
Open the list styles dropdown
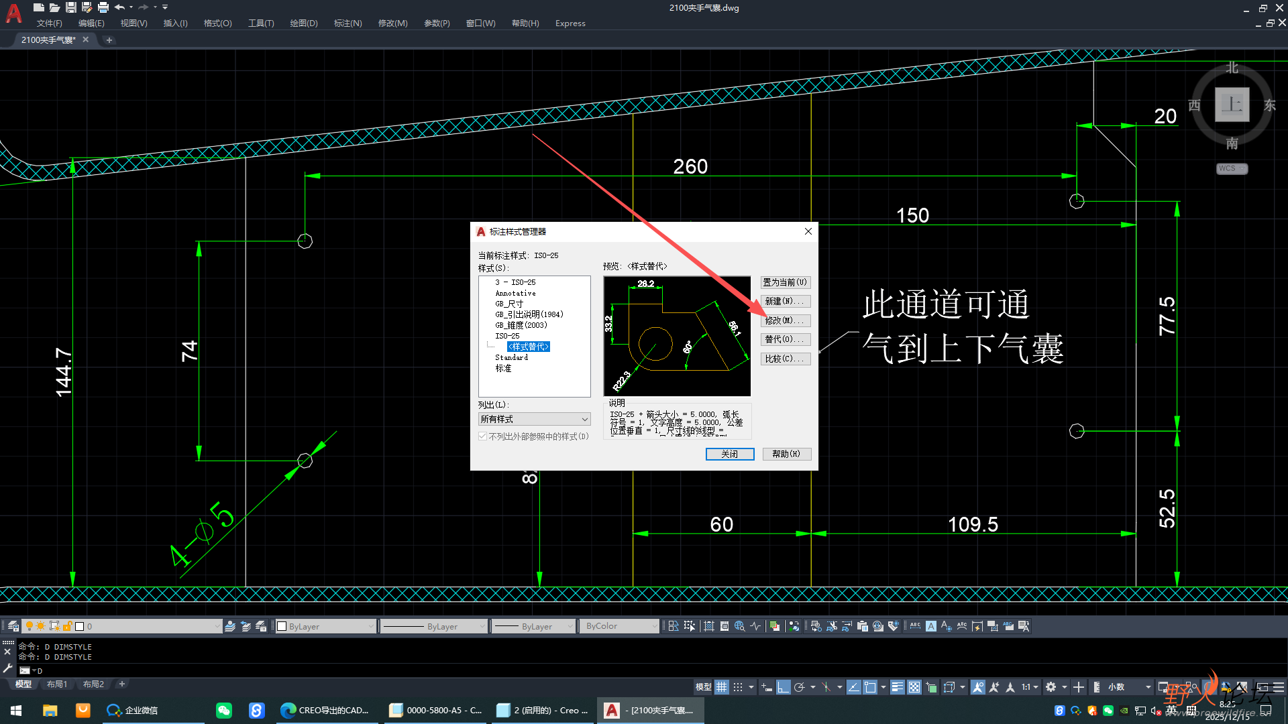534,419
